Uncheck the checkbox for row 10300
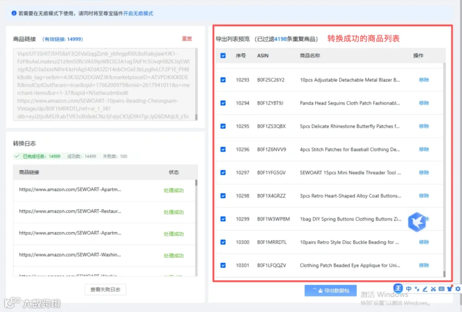462x312 pixels. click(x=223, y=242)
